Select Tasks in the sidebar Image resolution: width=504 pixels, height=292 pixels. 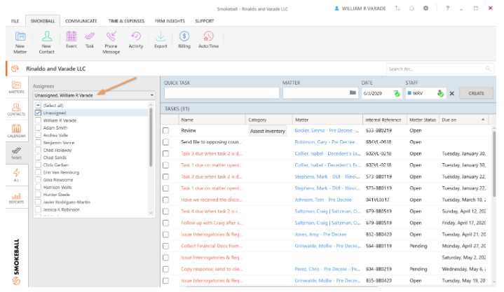click(x=16, y=153)
